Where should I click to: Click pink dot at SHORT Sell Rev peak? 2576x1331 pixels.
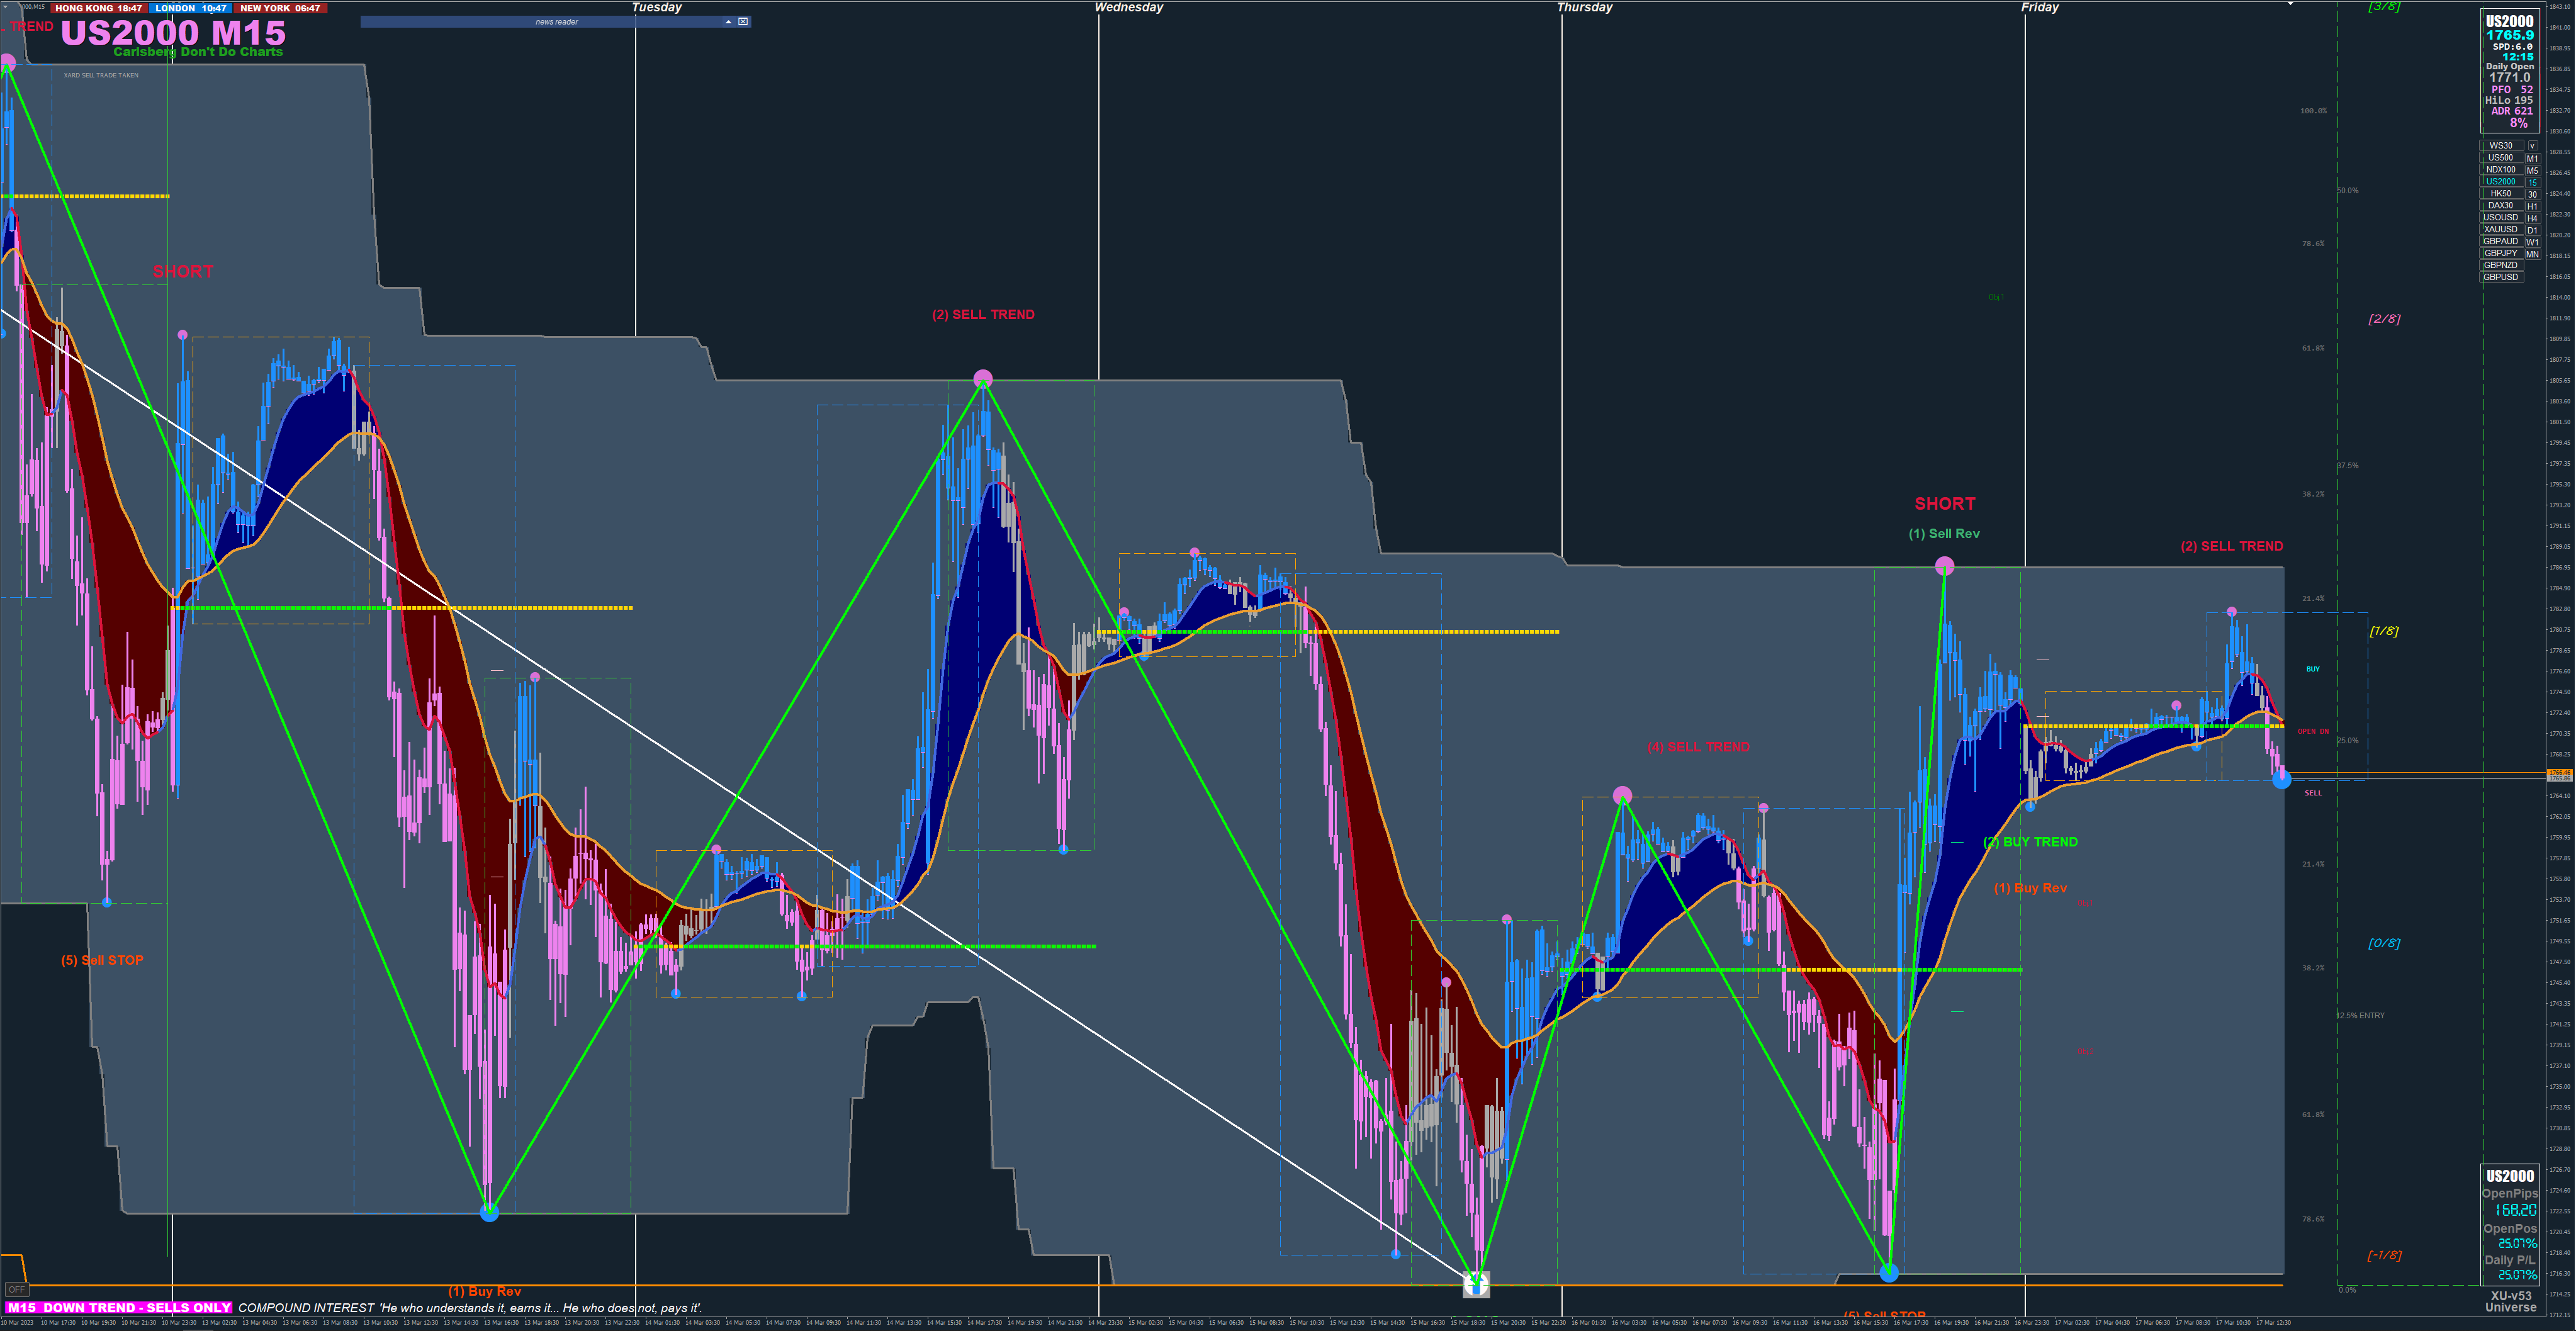tap(1944, 567)
